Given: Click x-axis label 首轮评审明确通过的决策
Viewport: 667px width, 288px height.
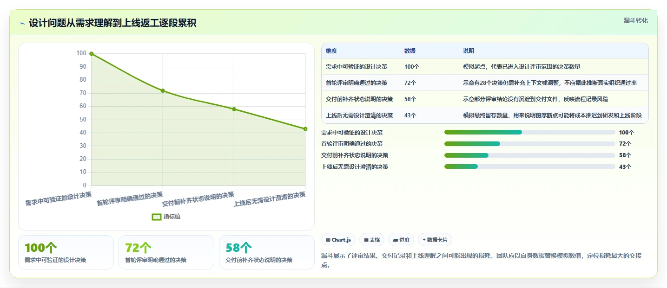Looking at the screenshot, I should 130,198.
